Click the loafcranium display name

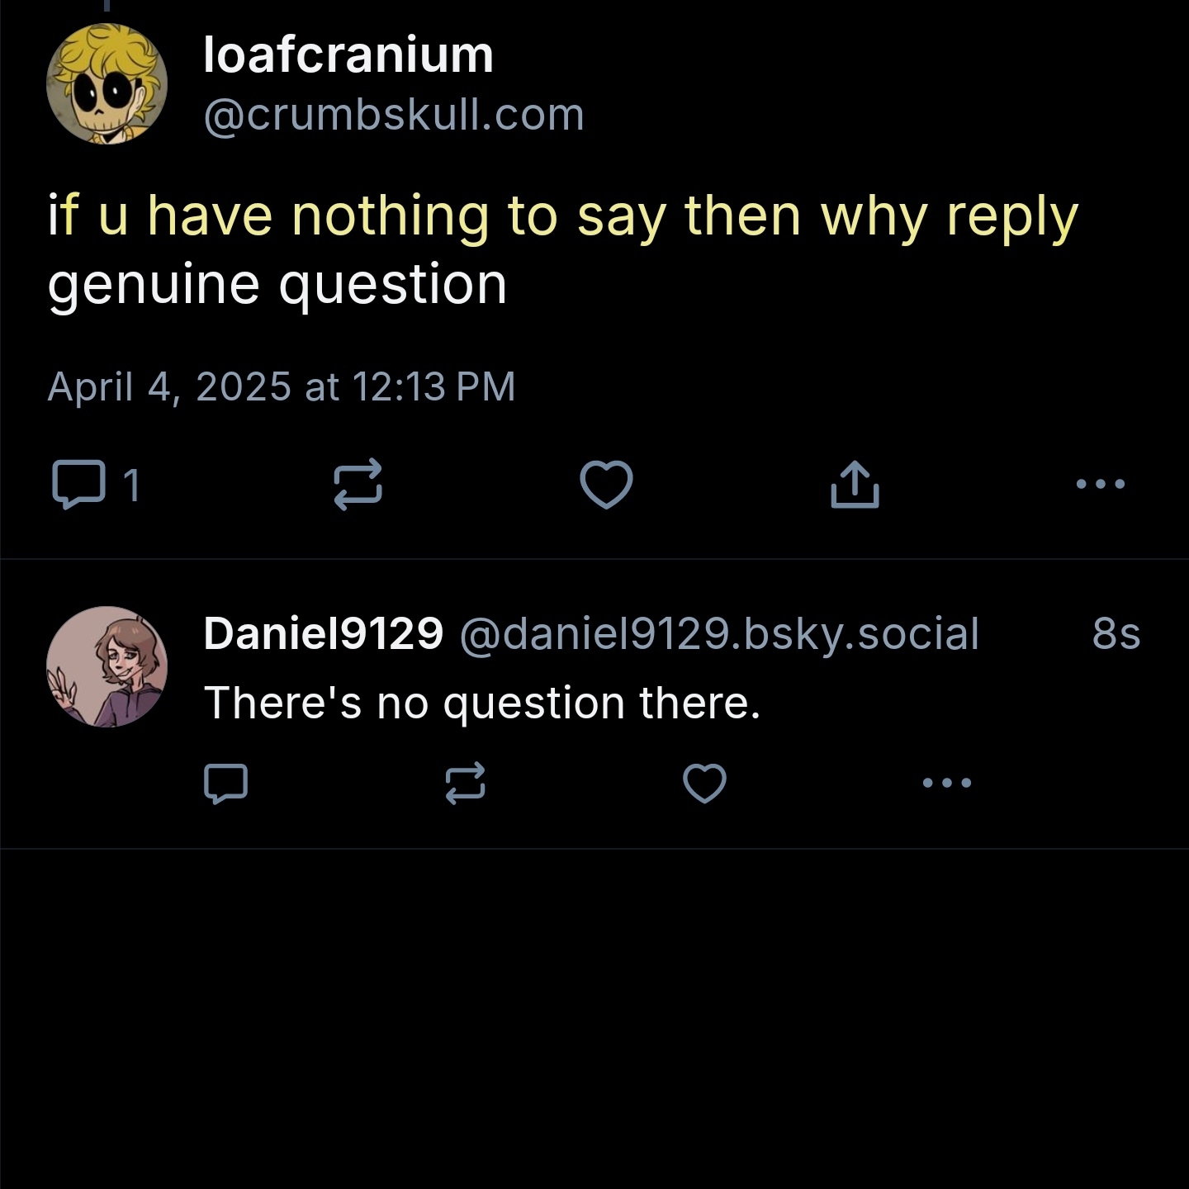coord(348,55)
